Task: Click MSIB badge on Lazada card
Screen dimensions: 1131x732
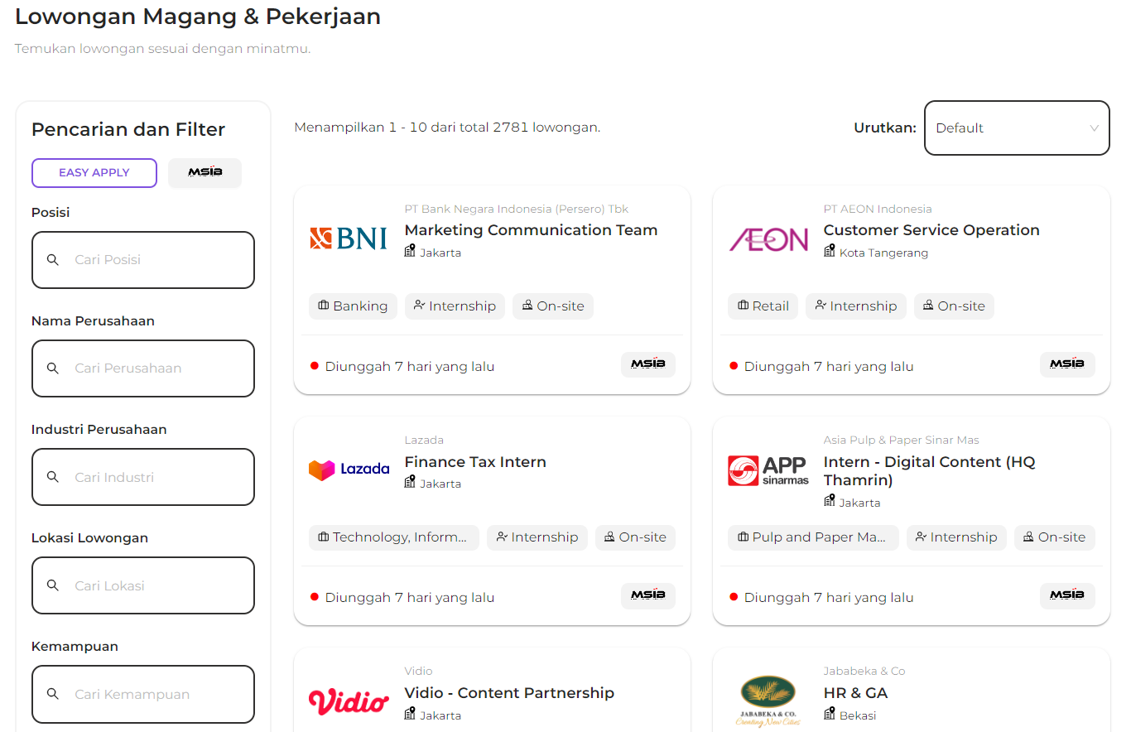Action: point(647,595)
